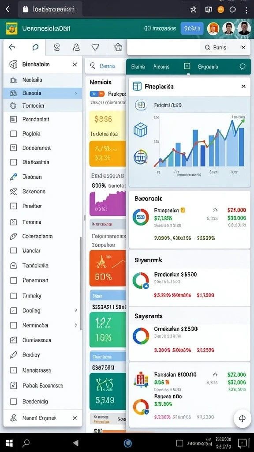Switch to the Rinoois tab
Image resolution: width=254 pixels, height=452 pixels.
pos(161,67)
